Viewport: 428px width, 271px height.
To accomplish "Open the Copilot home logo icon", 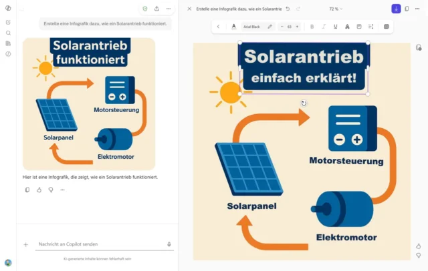I will tap(8, 8).
